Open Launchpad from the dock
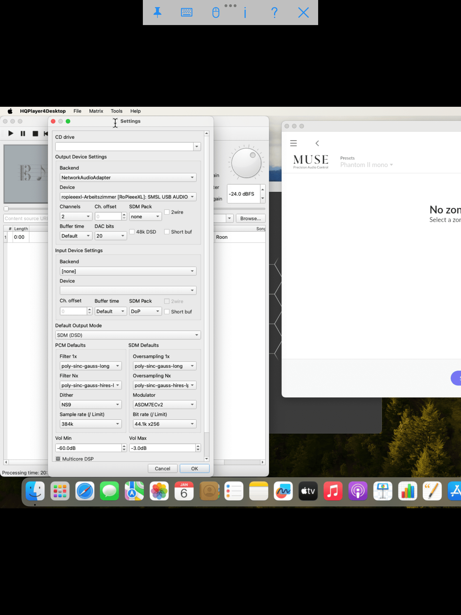The width and height of the screenshot is (461, 615). pyautogui.click(x=60, y=491)
